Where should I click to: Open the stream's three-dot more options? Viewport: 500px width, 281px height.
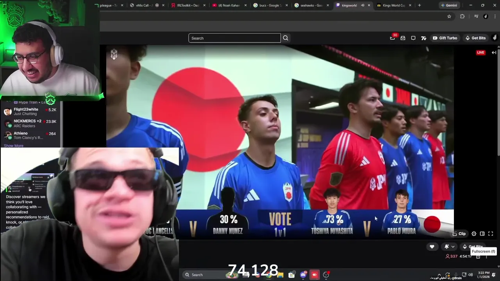486,256
